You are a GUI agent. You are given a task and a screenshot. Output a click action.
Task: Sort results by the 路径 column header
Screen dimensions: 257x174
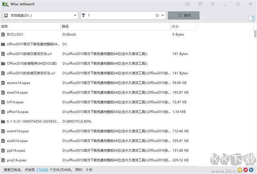coord(116,26)
